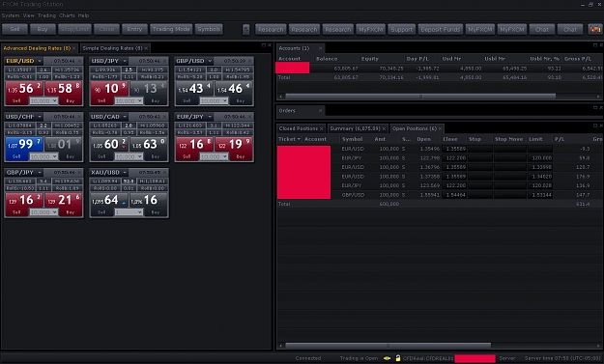Sort positions by the Ticket column
604x364 pixels.
[289, 139]
